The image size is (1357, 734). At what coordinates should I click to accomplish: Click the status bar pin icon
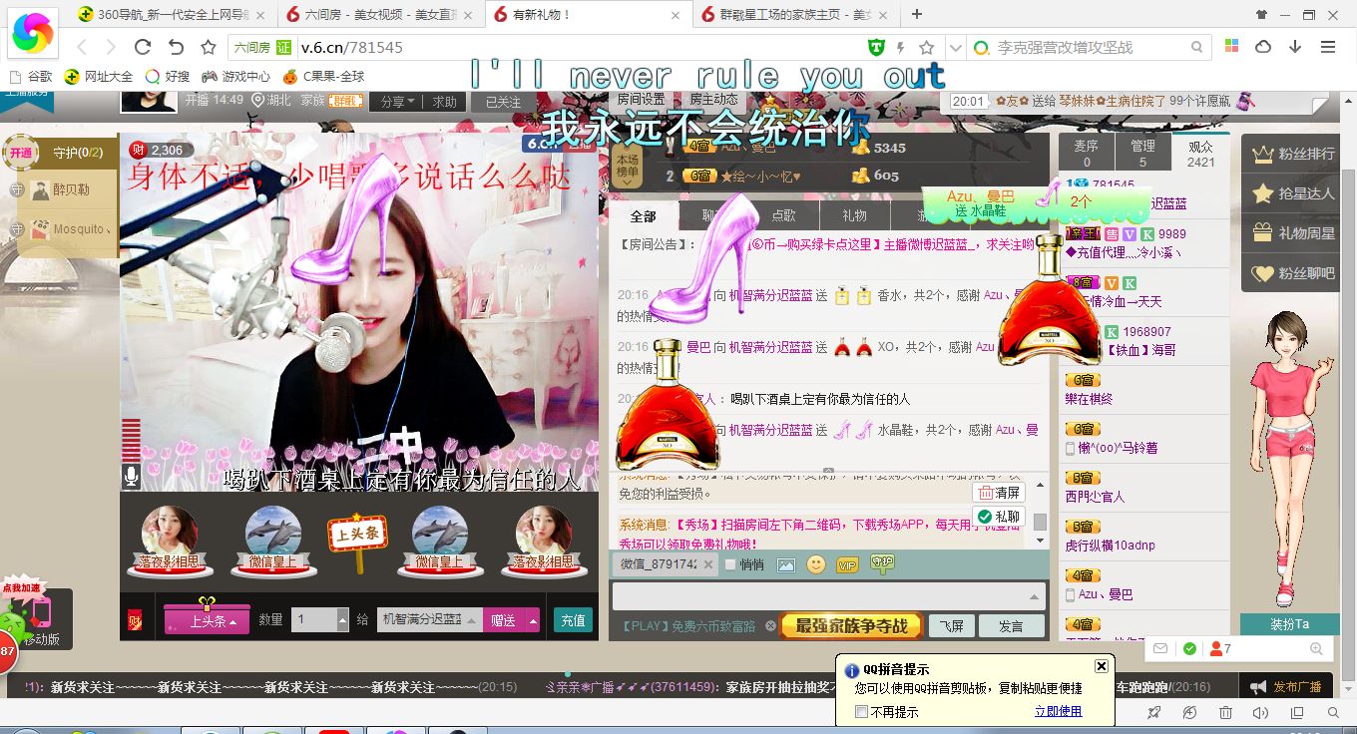click(x=1153, y=713)
